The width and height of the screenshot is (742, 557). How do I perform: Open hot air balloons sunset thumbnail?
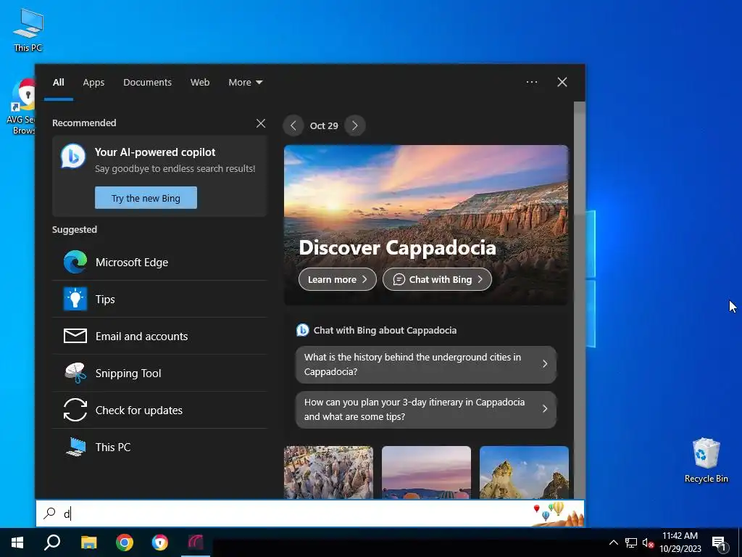coord(426,472)
